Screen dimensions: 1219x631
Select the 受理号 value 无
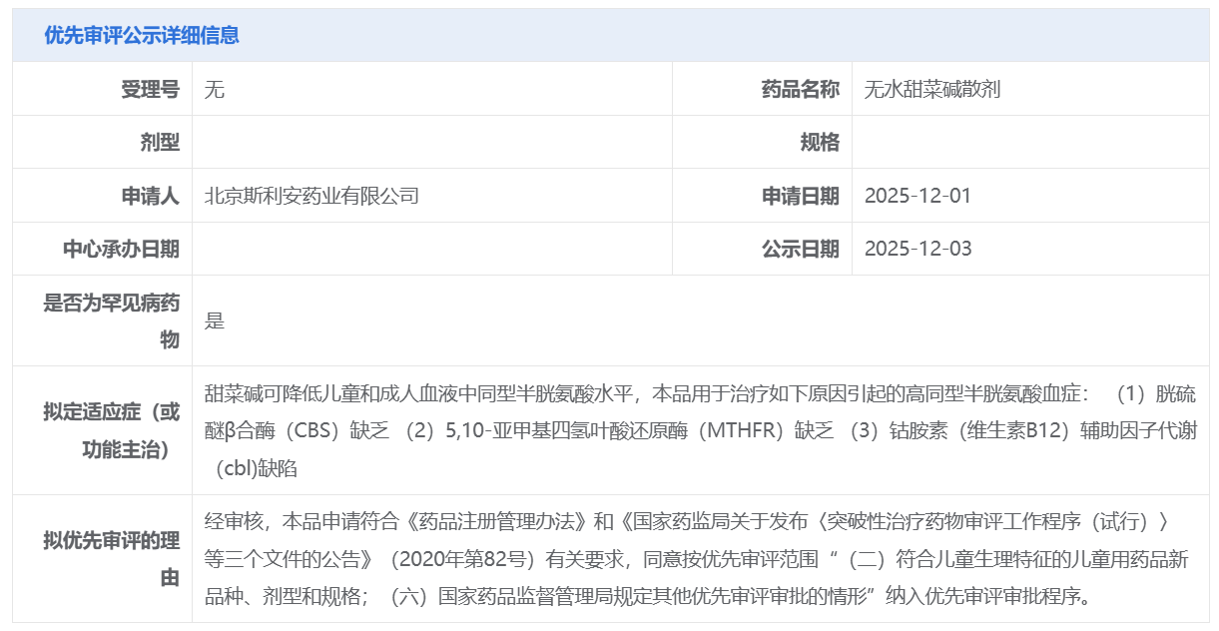pyautogui.click(x=215, y=90)
